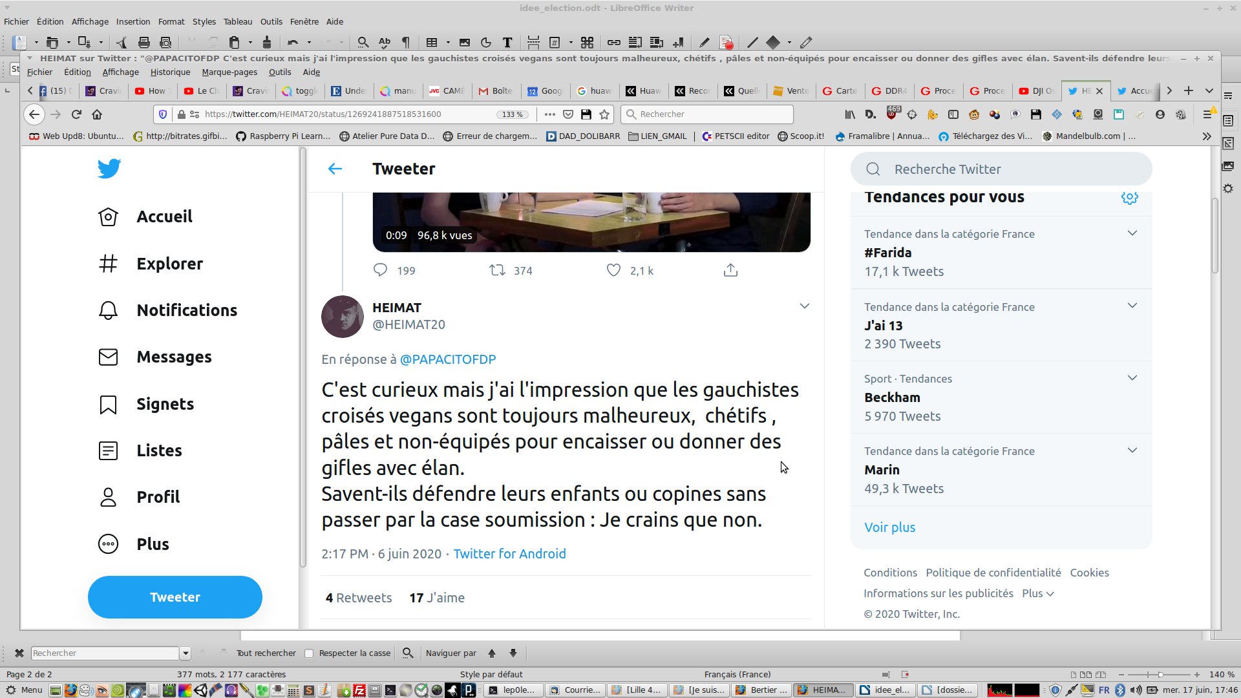
Task: Expand the #Farida trend options chevron
Action: click(x=1132, y=233)
